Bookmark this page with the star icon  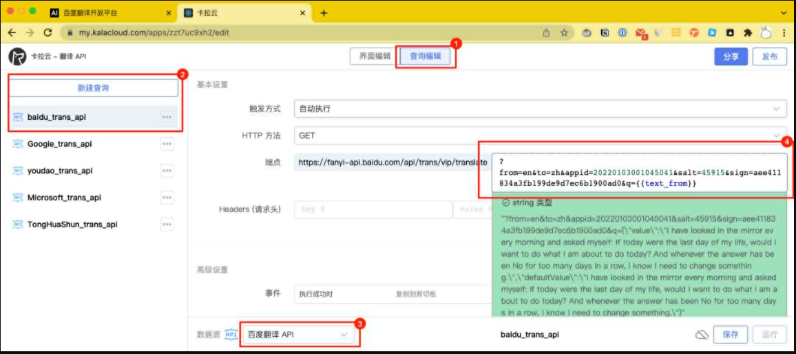(563, 32)
